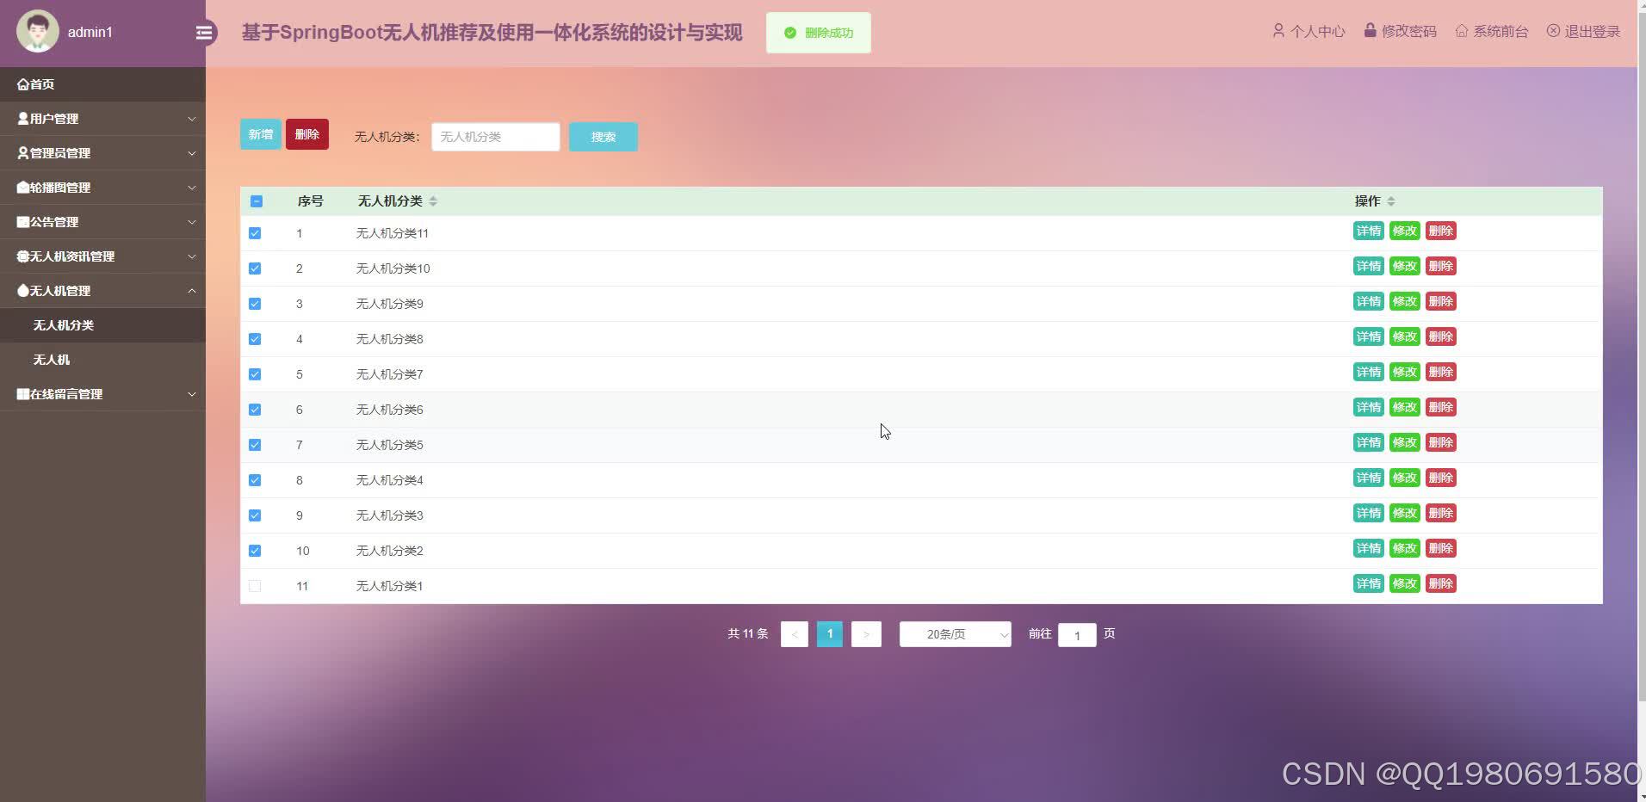Select the 无人机分类 sidebar menu item
The image size is (1646, 802).
click(63, 325)
